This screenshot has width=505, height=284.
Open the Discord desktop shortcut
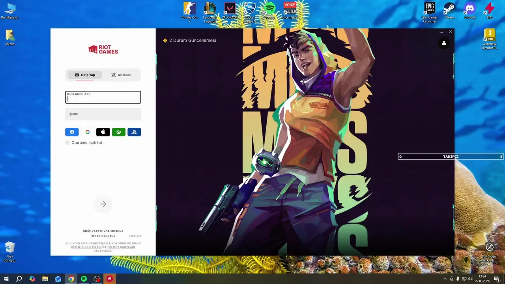pyautogui.click(x=469, y=11)
